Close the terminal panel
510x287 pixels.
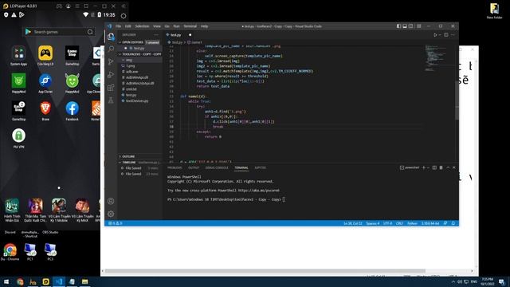point(454,167)
